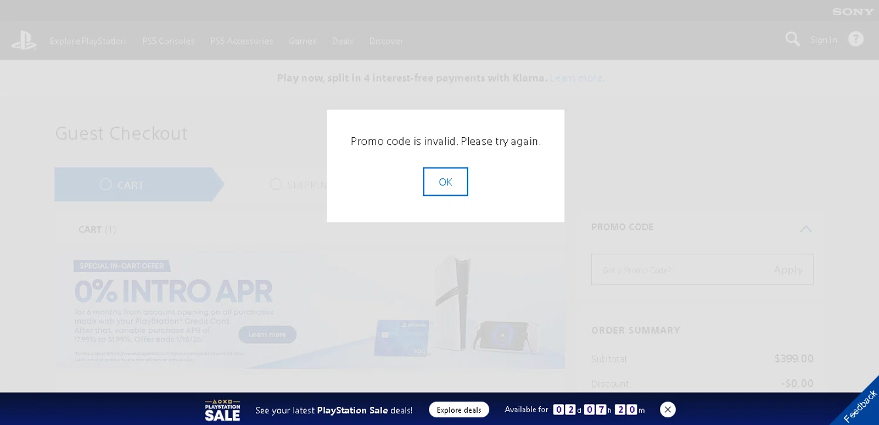Viewport: 879px width, 425px height.
Task: Open the Deals menu
Action: coord(343,41)
